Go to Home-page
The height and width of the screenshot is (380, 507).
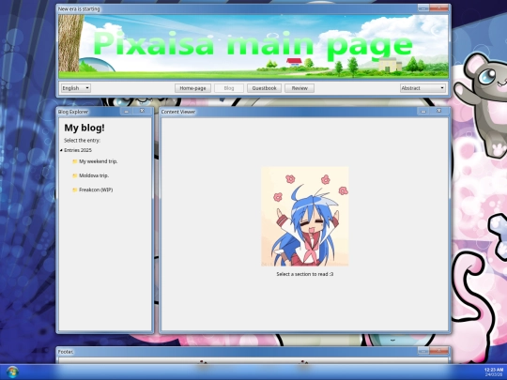[192, 88]
